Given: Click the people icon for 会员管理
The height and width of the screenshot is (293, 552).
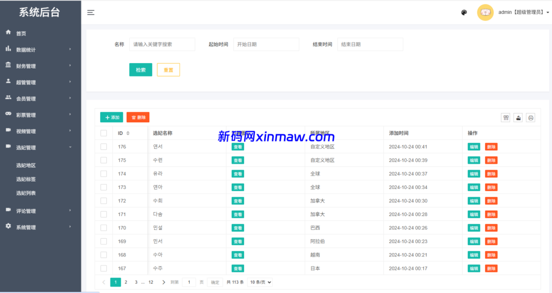Looking at the screenshot, I should click(x=8, y=97).
